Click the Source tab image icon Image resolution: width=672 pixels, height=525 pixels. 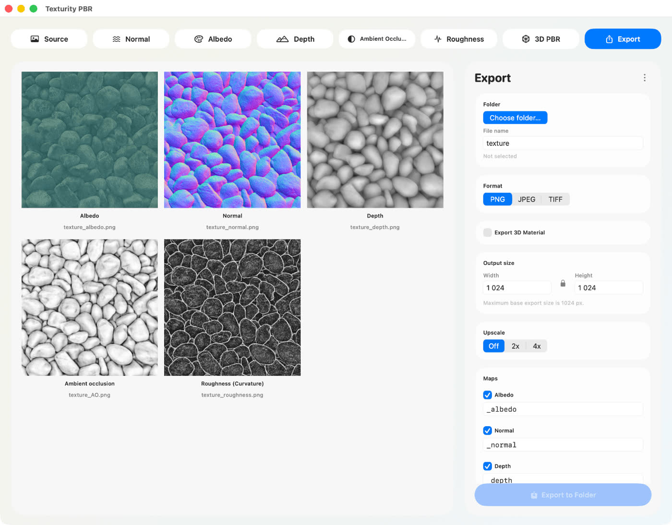click(35, 39)
